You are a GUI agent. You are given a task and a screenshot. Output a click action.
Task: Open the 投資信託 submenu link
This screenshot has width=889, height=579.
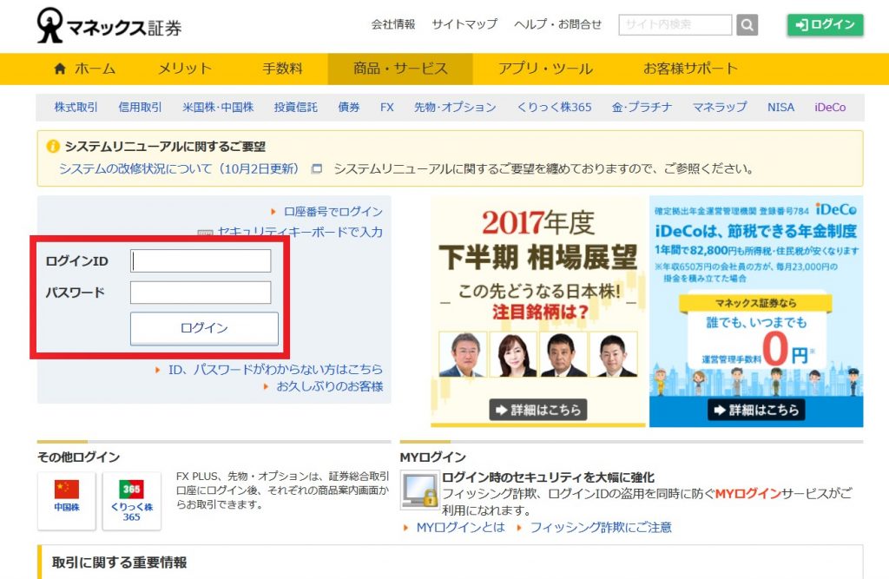295,107
